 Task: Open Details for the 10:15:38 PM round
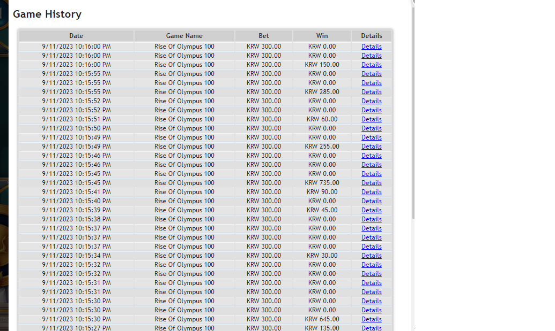click(371, 219)
